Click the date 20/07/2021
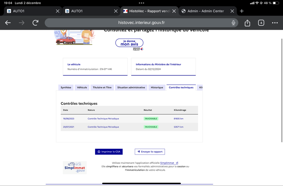The image size is (283, 186). tap(69, 127)
